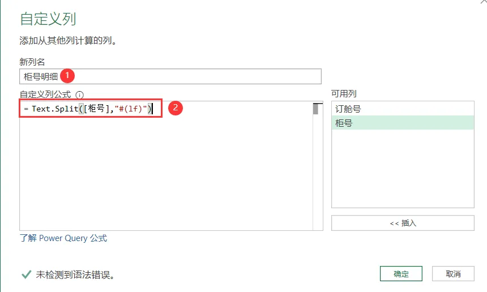Image resolution: width=487 pixels, height=292 pixels.
Task: Close the custom column dialog with X
Action: click(483, 2)
